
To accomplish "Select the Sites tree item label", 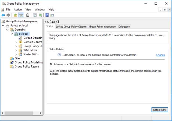I will [17, 58].
